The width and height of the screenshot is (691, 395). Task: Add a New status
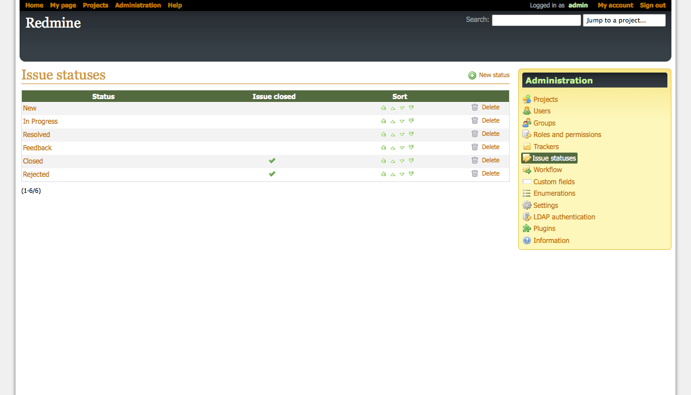point(489,75)
